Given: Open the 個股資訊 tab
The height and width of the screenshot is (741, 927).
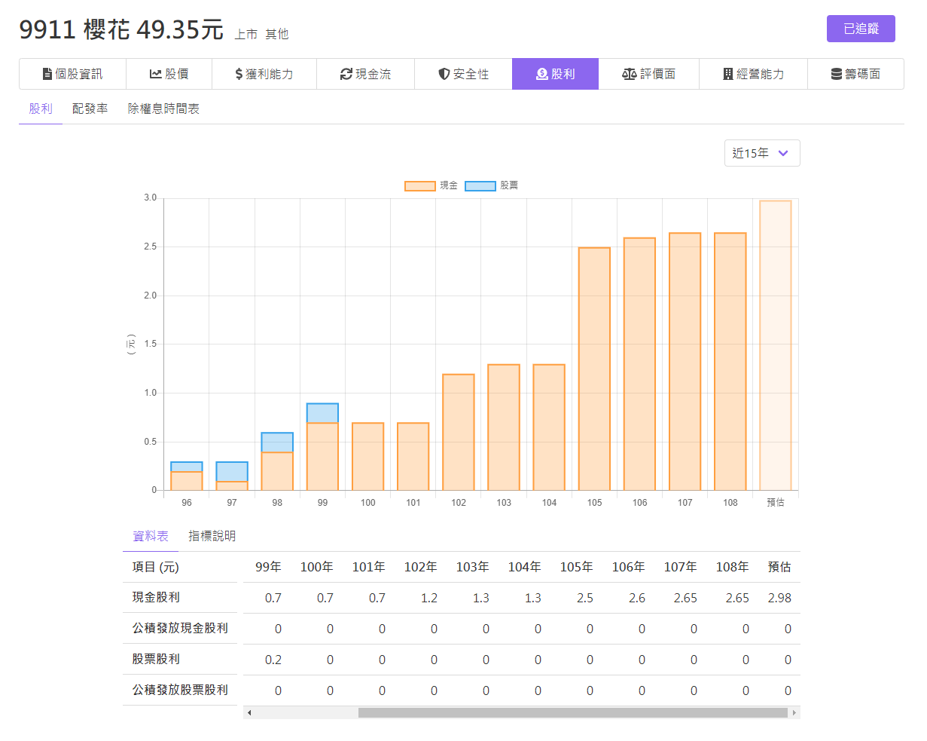Looking at the screenshot, I should tap(73, 74).
